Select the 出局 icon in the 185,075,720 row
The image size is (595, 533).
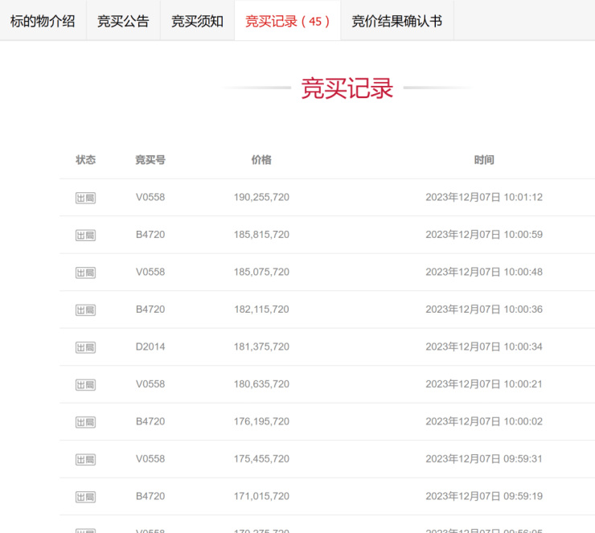(x=85, y=273)
